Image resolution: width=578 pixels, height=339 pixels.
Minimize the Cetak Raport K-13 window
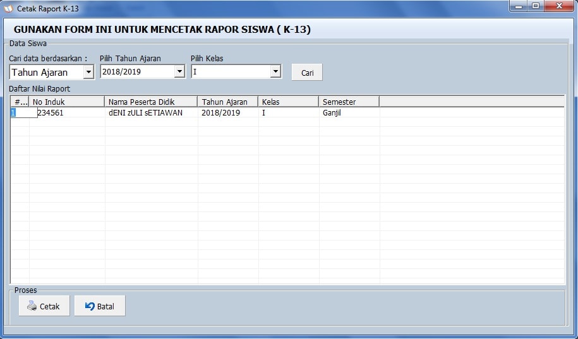[x=519, y=6]
